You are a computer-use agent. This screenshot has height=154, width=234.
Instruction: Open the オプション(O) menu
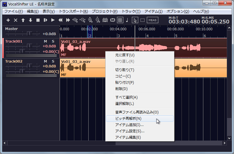click(x=178, y=11)
